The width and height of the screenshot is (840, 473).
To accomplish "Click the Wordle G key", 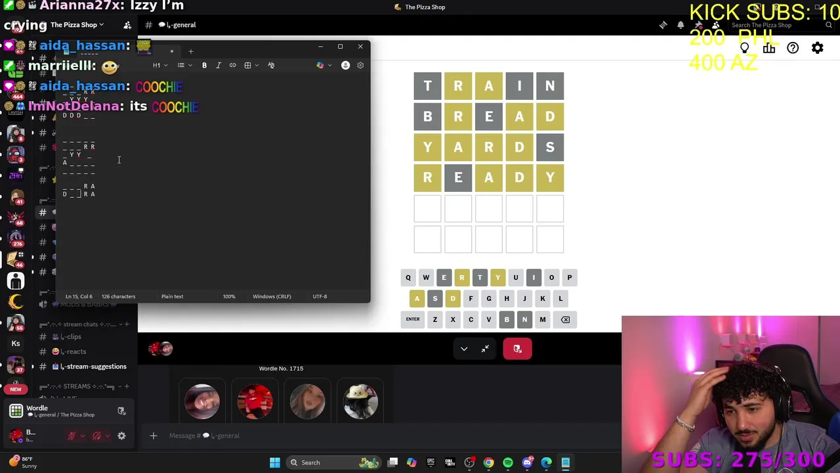I will [x=489, y=298].
